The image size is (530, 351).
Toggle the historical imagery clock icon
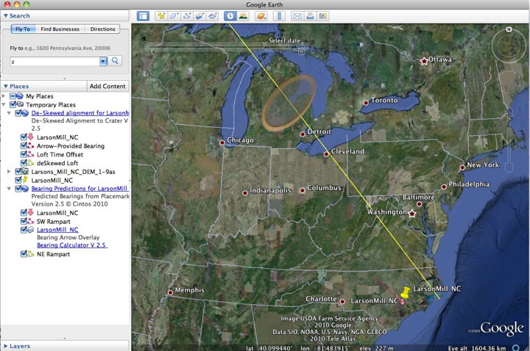(230, 15)
